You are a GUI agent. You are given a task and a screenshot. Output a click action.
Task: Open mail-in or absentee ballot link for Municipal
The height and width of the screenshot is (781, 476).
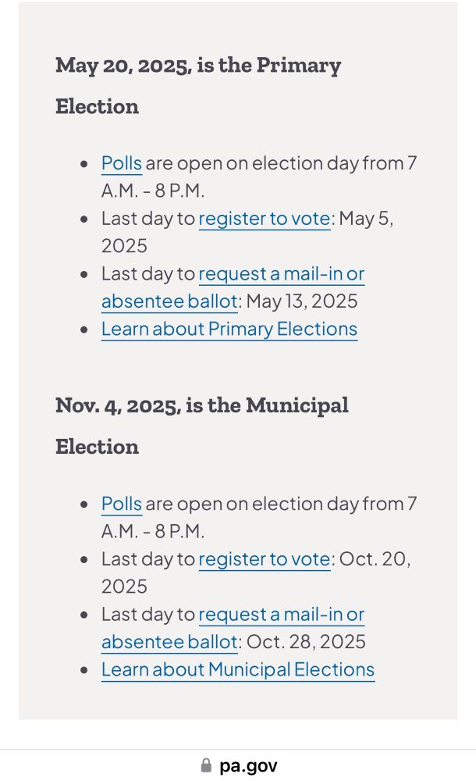282,615
